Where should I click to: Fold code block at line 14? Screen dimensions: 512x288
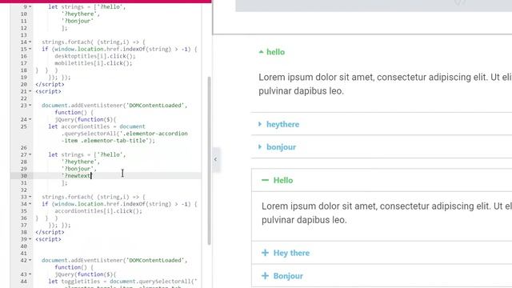tap(30, 42)
